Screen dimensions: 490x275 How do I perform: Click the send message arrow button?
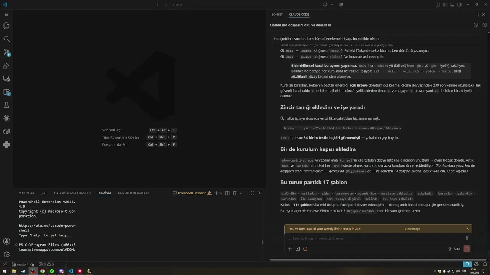coord(467,249)
